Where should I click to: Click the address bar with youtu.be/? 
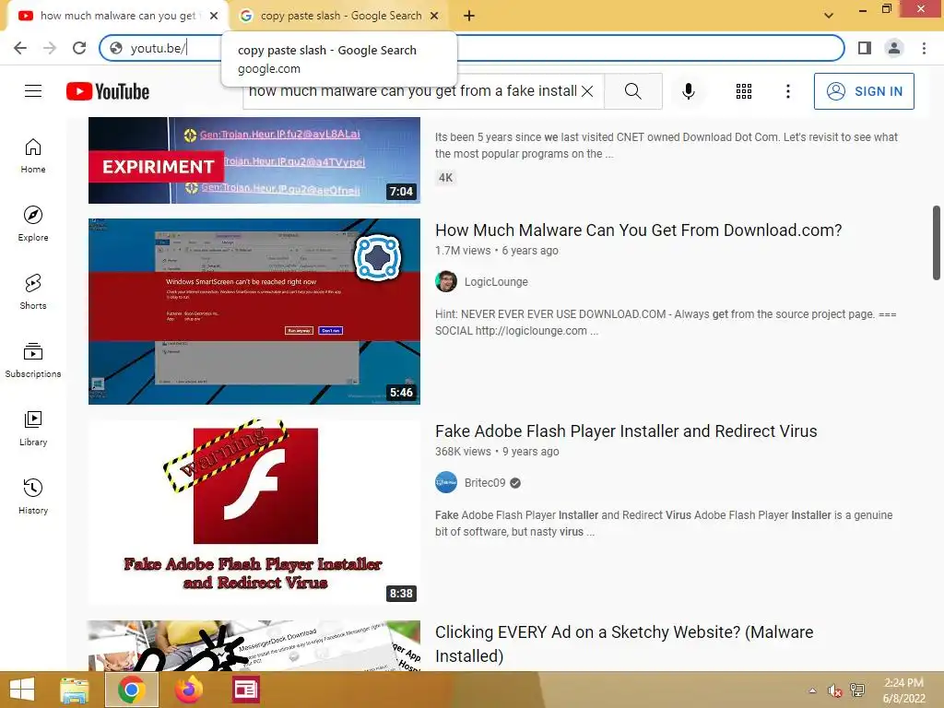point(471,48)
